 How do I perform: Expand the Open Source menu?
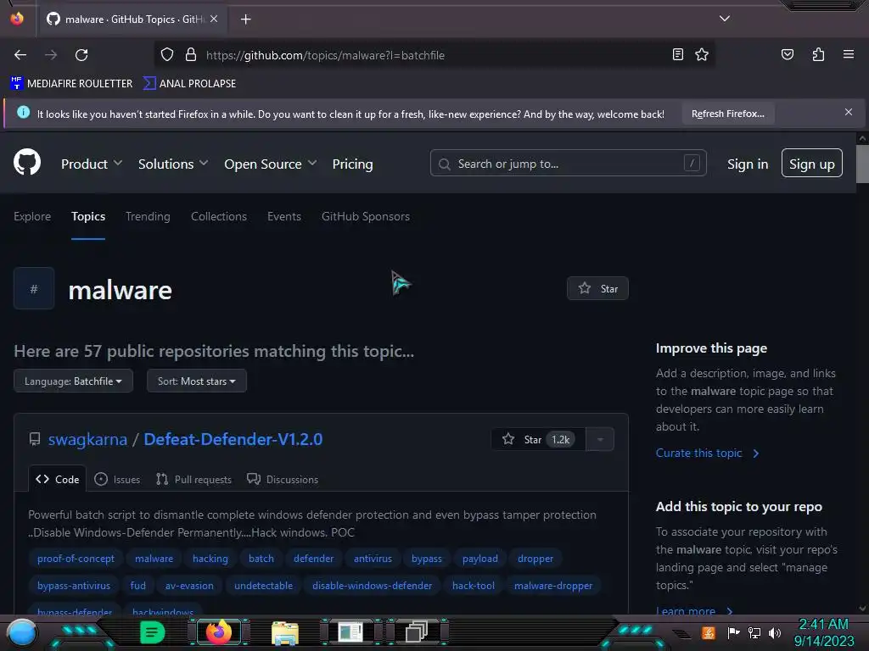pos(271,164)
